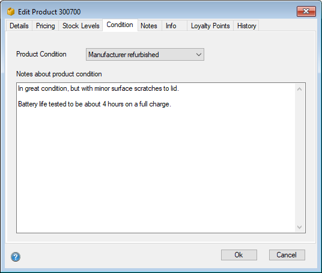The image size is (322, 273).
Task: Click into the condition notes text area
Action: click(156, 158)
